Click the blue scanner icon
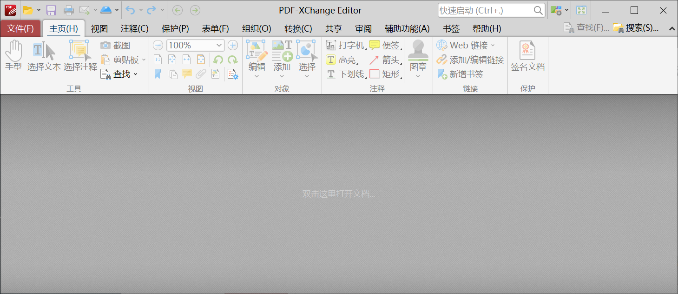The height and width of the screenshot is (294, 678). (106, 10)
